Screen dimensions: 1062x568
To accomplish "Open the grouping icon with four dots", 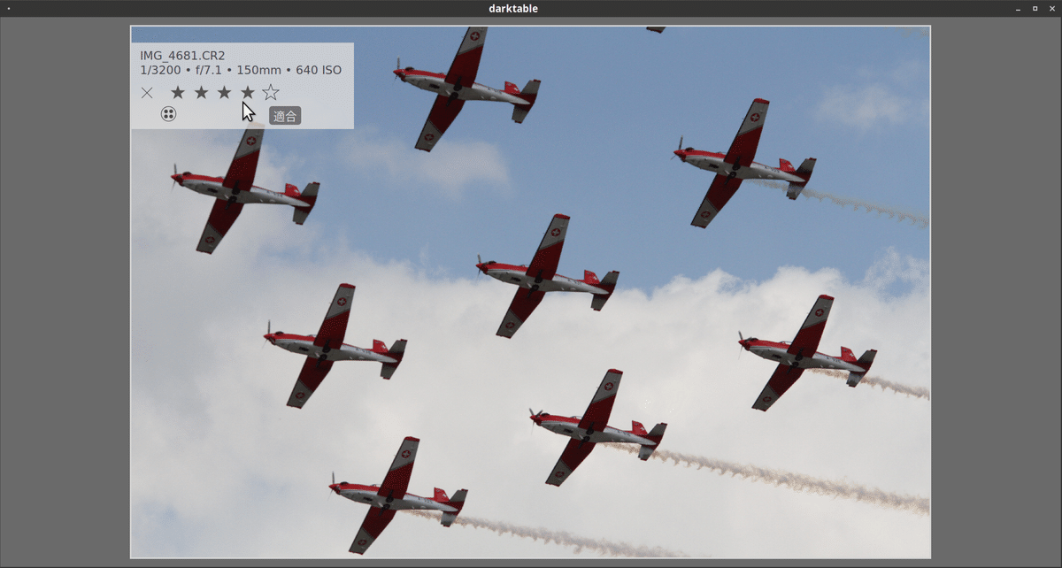I will tap(168, 113).
